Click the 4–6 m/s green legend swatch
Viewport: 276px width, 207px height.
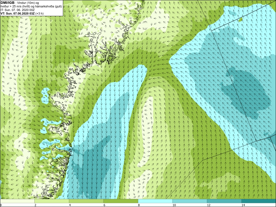(x=86, y=201)
